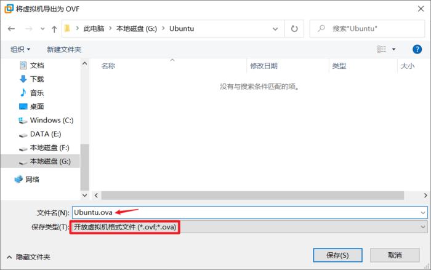The height and width of the screenshot is (270, 431).
Task: Open recent locations dropdown arrow
Action: (x=42, y=28)
